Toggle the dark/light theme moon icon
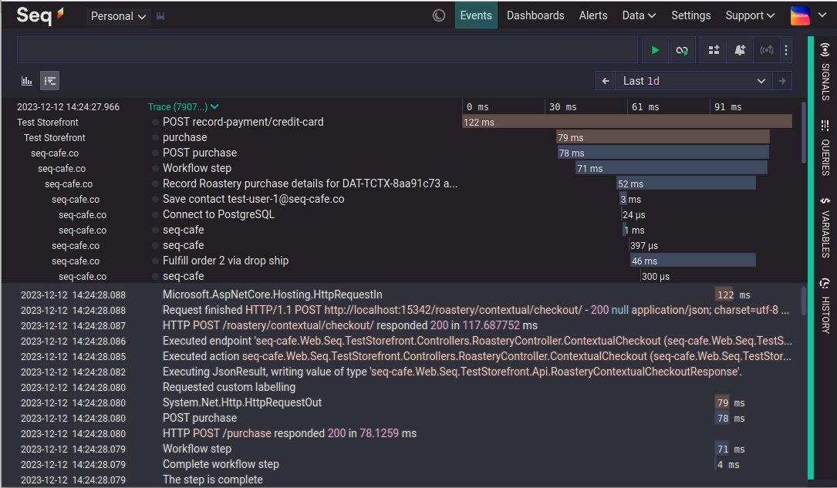Screen dimensions: 837x488 point(439,15)
